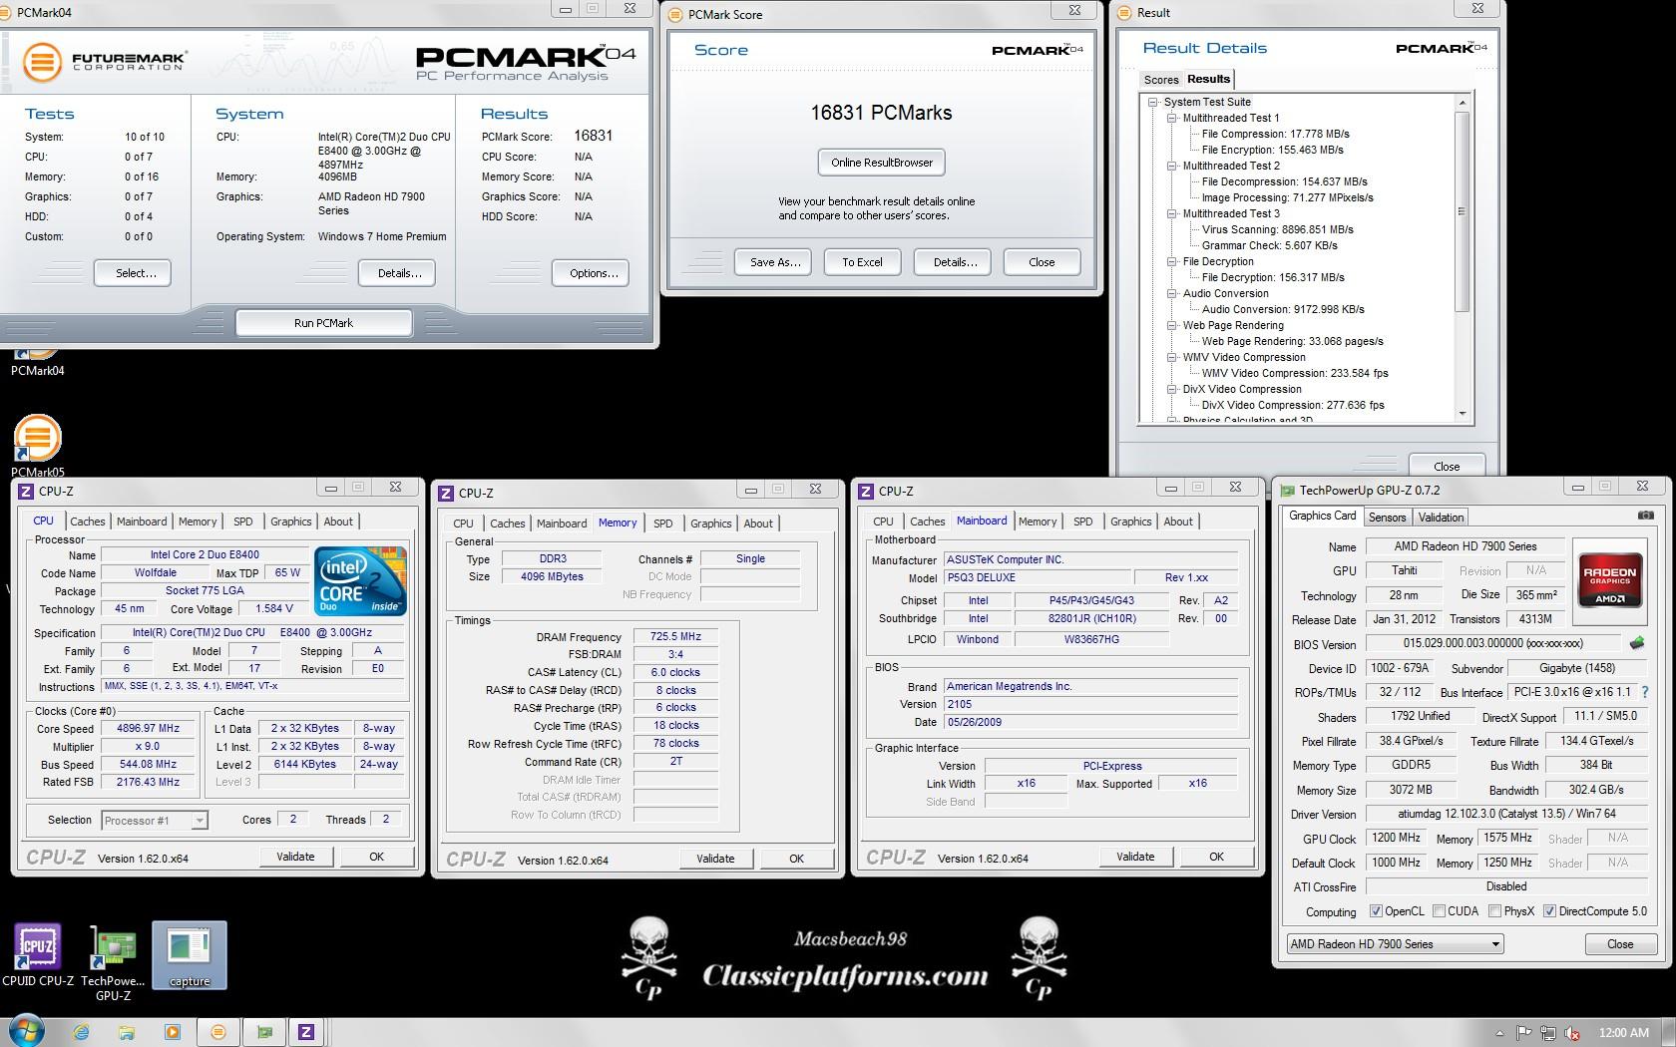Click the taskbar clock showing 12:00 AM
This screenshot has width=1676, height=1047.
[x=1624, y=1033]
